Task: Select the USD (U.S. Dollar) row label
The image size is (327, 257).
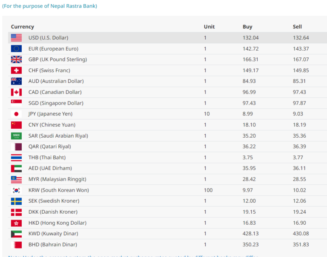Action: (x=48, y=38)
